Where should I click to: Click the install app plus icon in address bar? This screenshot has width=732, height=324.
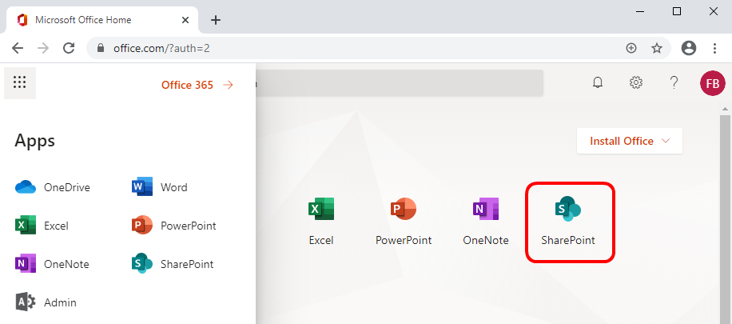[x=631, y=48]
